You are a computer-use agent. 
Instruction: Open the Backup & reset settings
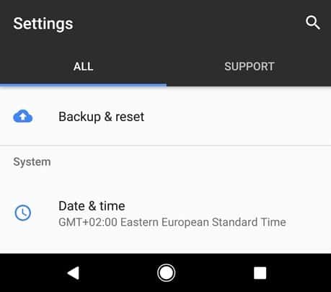pos(165,117)
